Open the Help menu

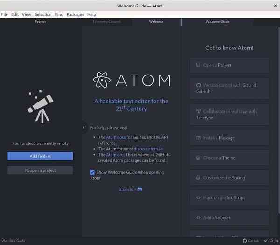[x=91, y=14]
